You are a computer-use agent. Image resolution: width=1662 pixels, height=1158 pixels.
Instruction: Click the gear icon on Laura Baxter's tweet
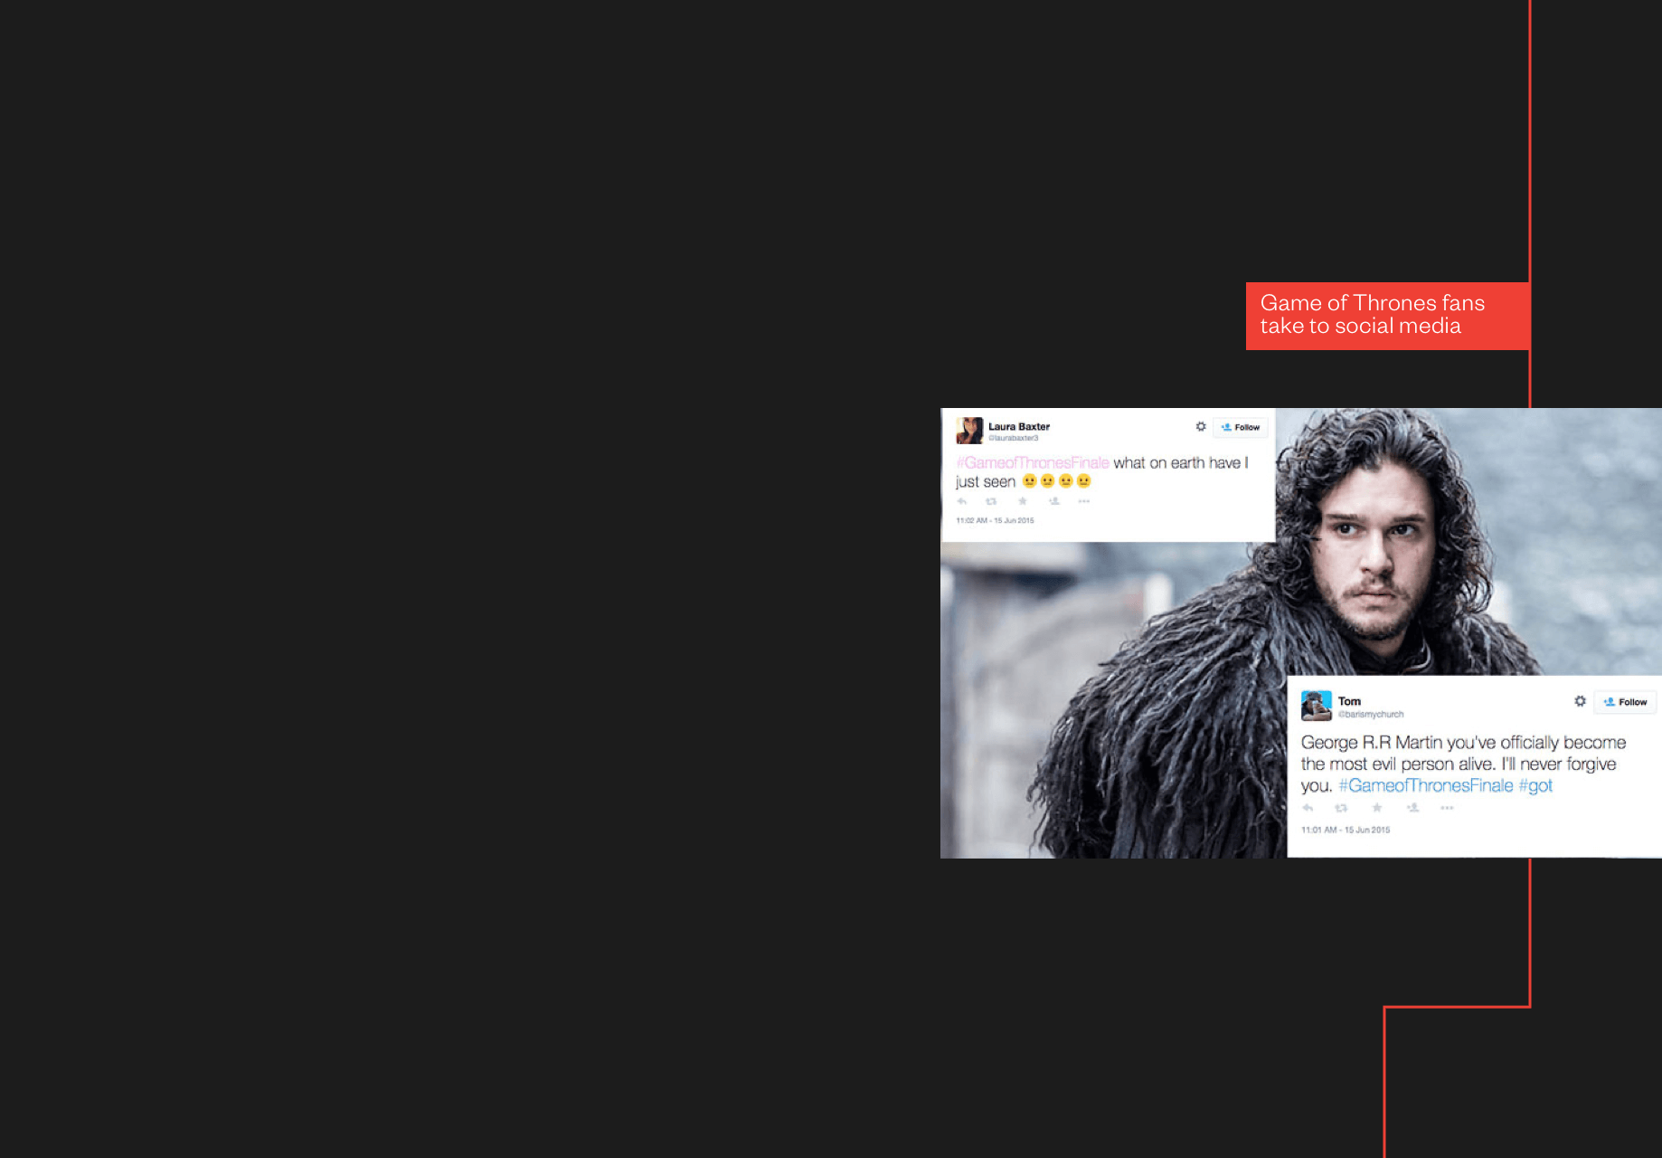pos(1201,426)
